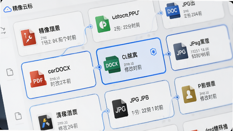The width and height of the screenshot is (233, 131).
Task: Click the connector node left of the gold contact card
Action: pyautogui.click(x=177, y=97)
